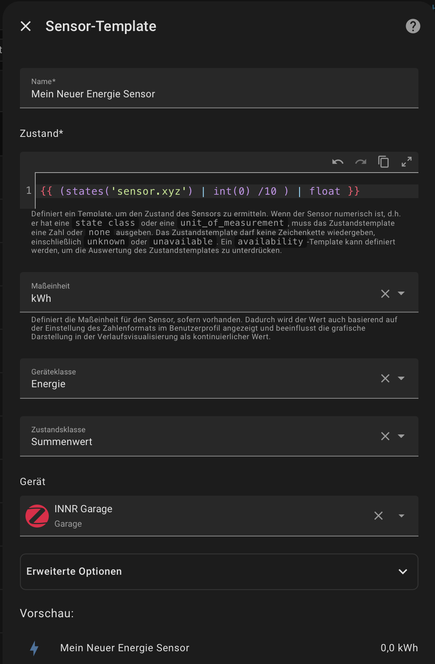
Task: Open the Geräteklasse dropdown arrow
Action: [401, 378]
